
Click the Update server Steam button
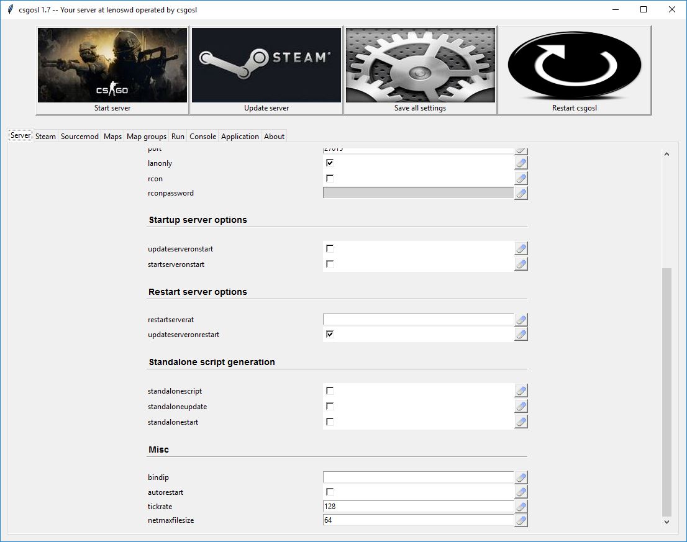[266, 71]
